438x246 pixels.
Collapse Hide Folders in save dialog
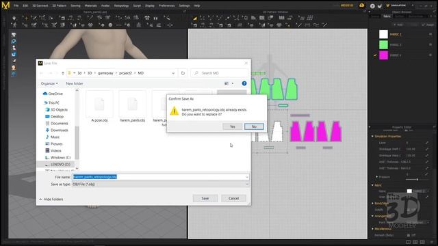pos(51,199)
